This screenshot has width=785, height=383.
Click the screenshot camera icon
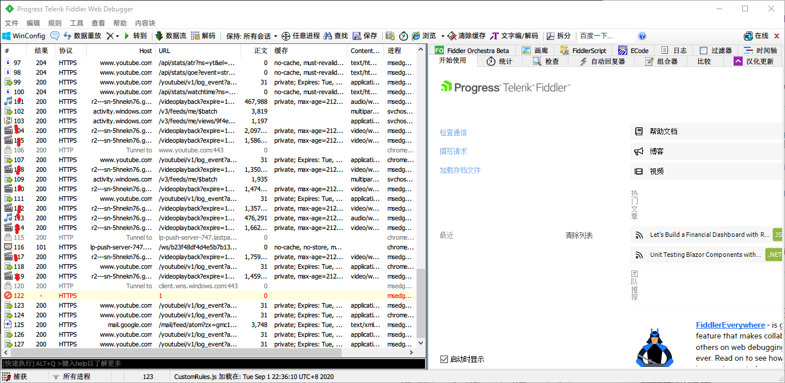[391, 35]
